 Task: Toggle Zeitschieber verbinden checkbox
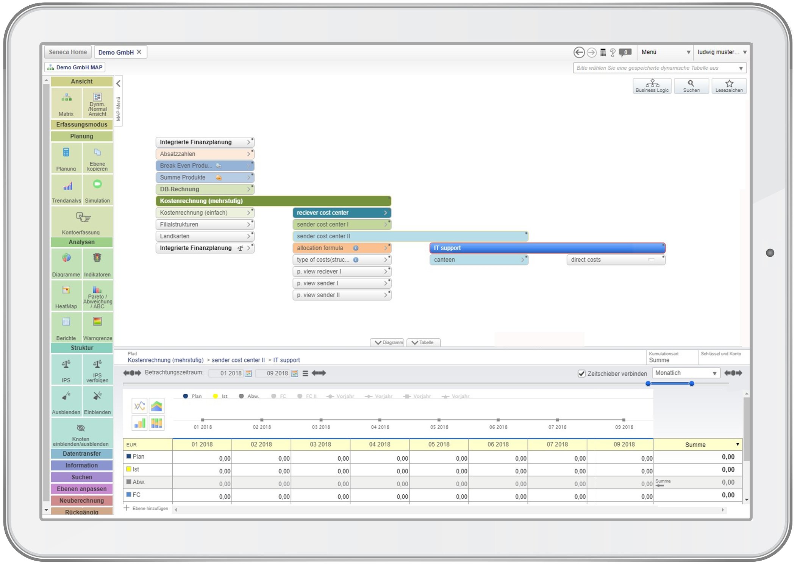(x=581, y=373)
